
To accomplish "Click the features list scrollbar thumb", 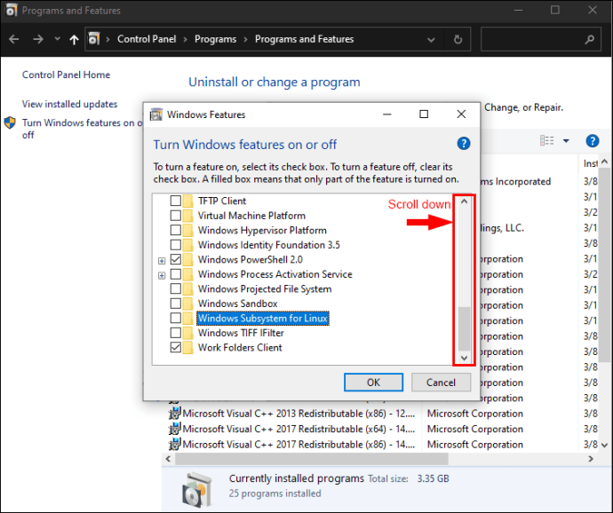I will [x=464, y=328].
